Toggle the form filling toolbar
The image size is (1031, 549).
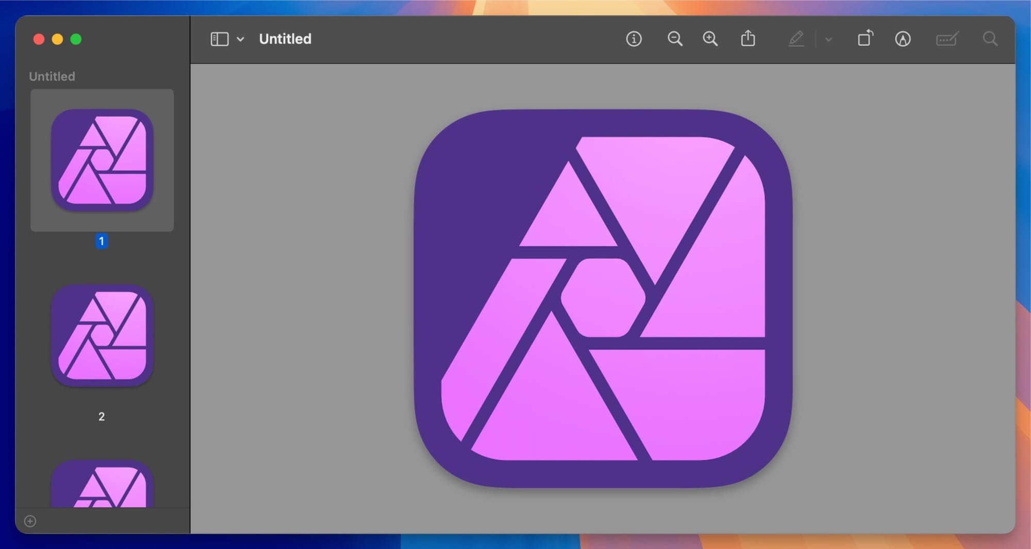coord(947,39)
